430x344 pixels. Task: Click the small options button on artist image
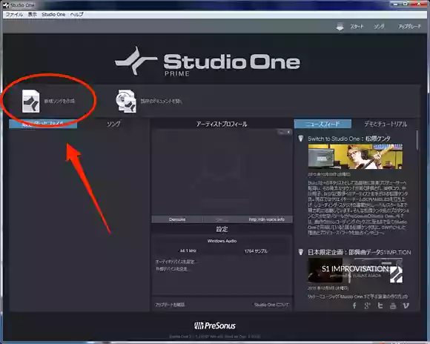pos(282,132)
